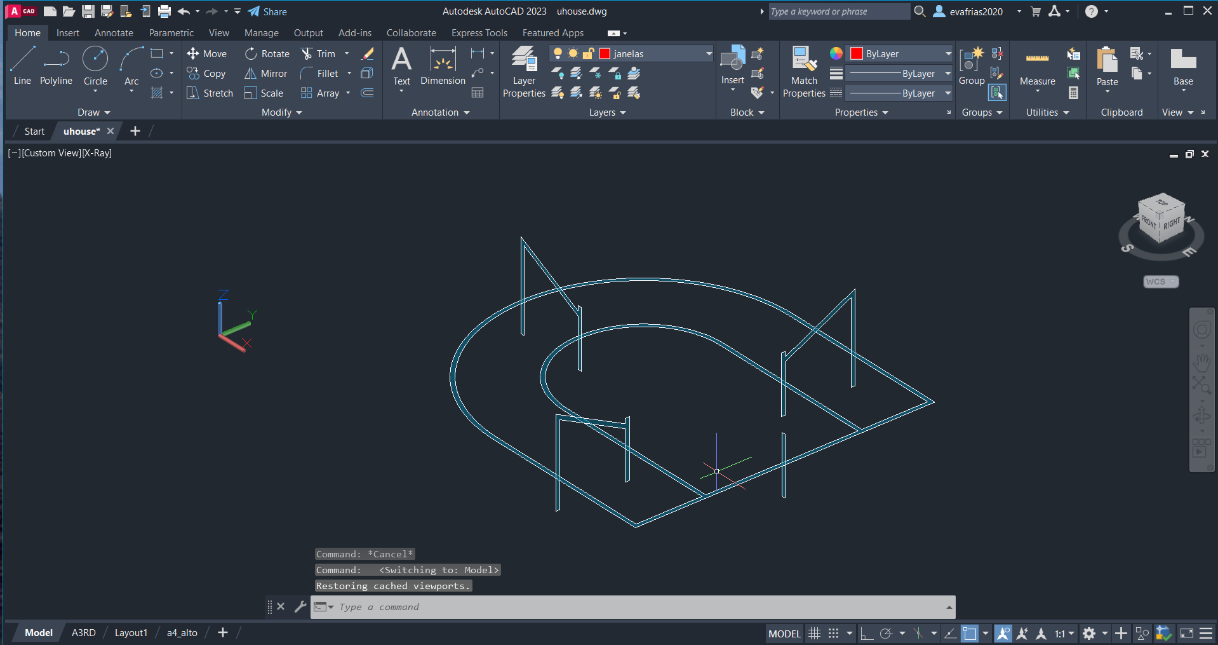Open the Annotate ribbon tab
Image resolution: width=1218 pixels, height=645 pixels.
(114, 33)
